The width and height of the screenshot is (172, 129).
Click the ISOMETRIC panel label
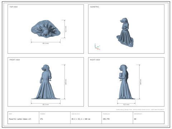95,7
